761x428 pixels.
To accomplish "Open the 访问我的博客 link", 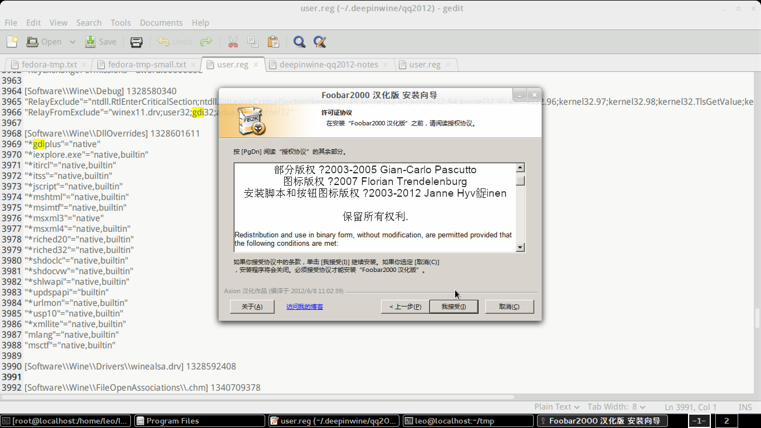I will click(304, 307).
